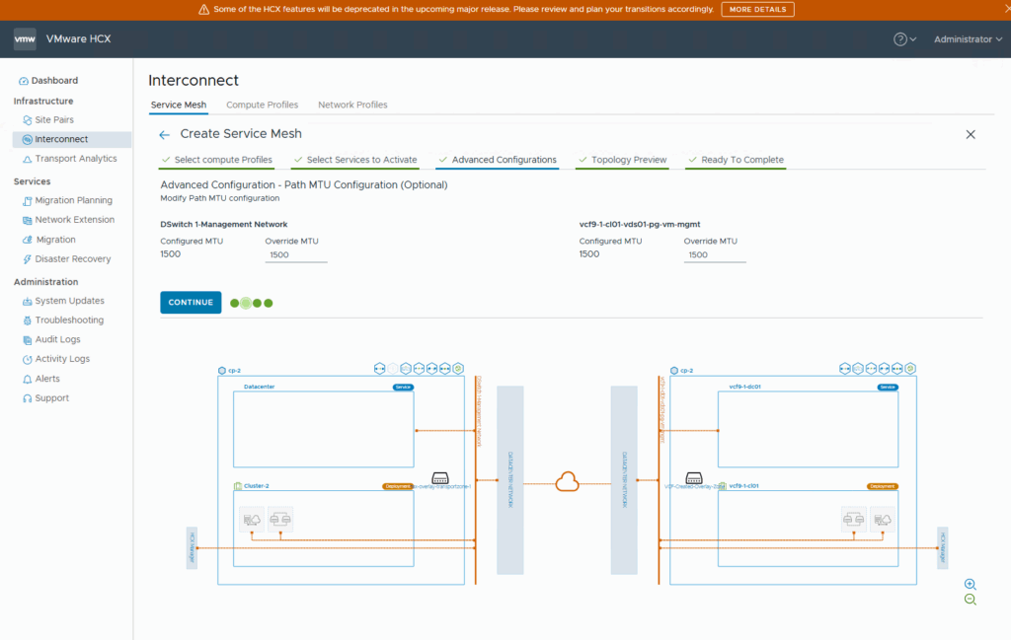The image size is (1011, 640).
Task: Click the VMware logo in header
Action: (25, 39)
